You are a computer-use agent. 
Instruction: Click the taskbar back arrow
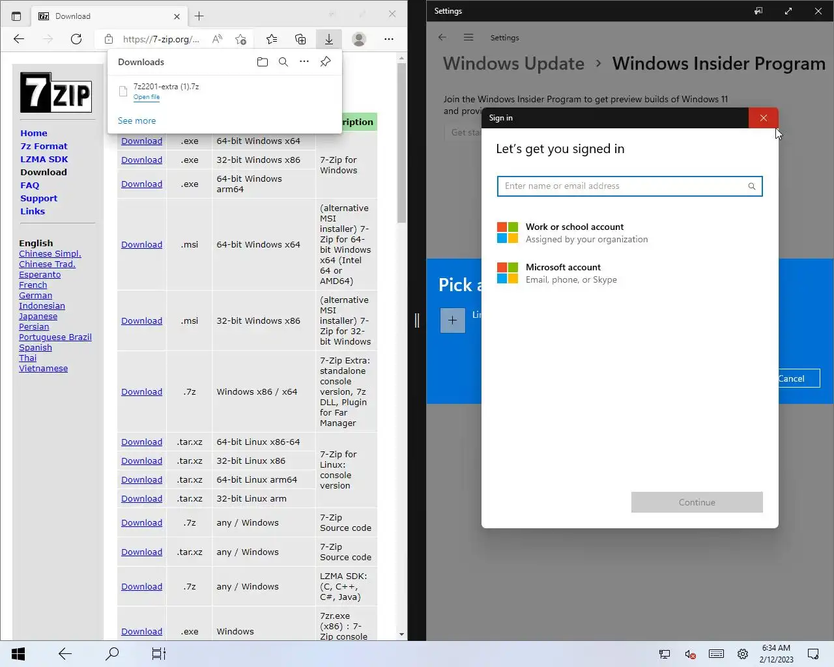[65, 654]
